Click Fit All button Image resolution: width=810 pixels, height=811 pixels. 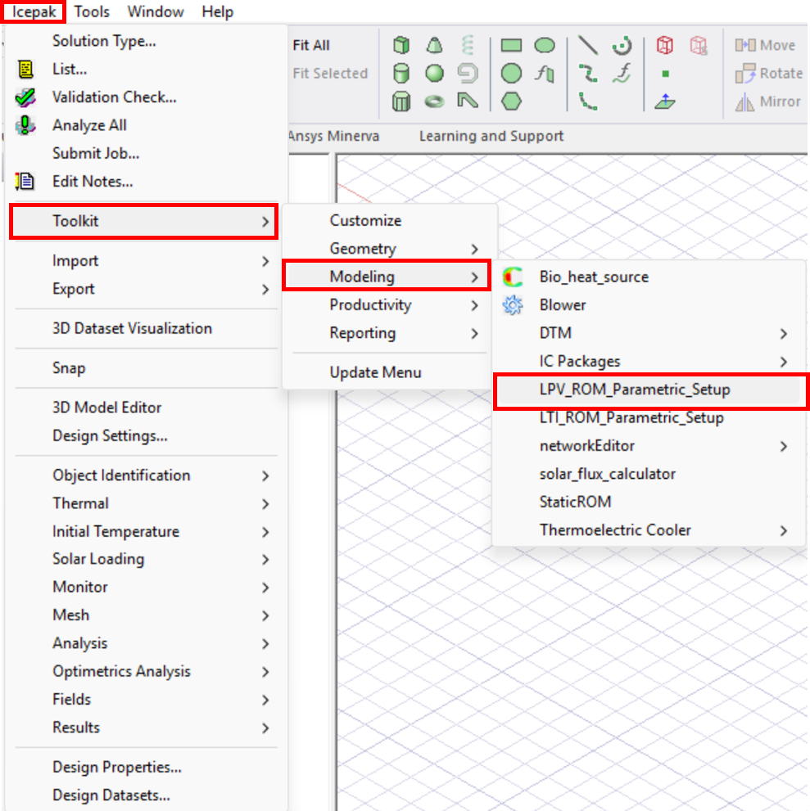coord(311,46)
